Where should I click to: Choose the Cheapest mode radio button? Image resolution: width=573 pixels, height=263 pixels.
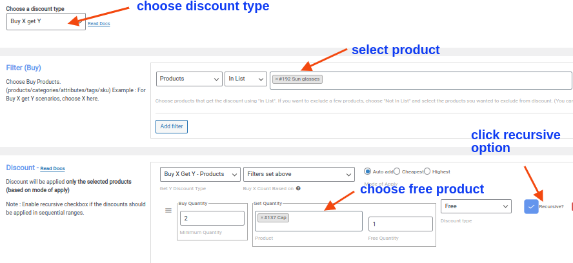(x=397, y=171)
